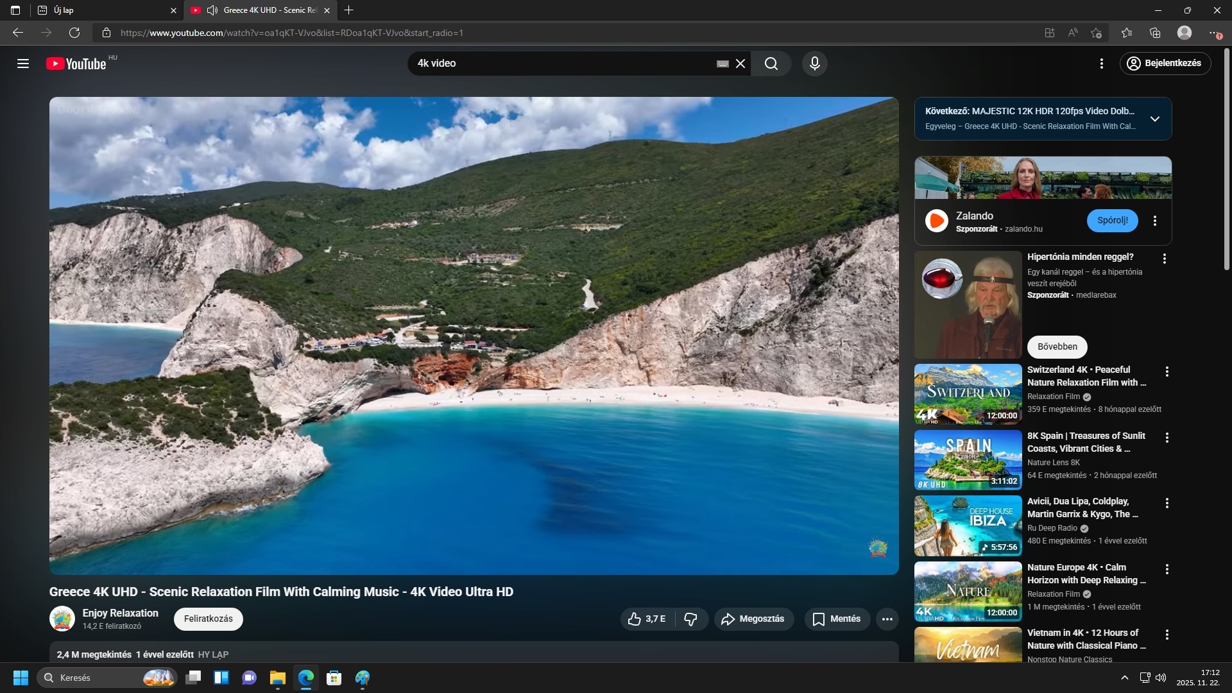
Task: Switch to the Új lap browser tab
Action: [103, 10]
